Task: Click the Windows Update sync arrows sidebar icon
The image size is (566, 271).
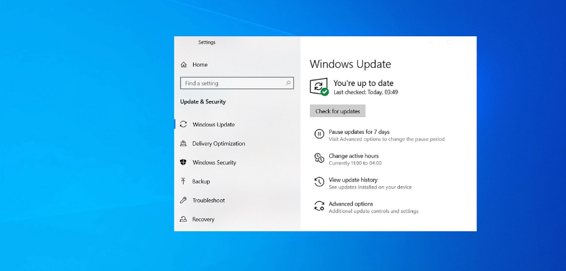Action: pyautogui.click(x=184, y=124)
